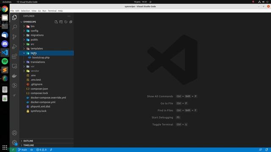Viewport: 271px width, 152px height.
Task: Click the main branch in status bar
Action: [x=22, y=150]
